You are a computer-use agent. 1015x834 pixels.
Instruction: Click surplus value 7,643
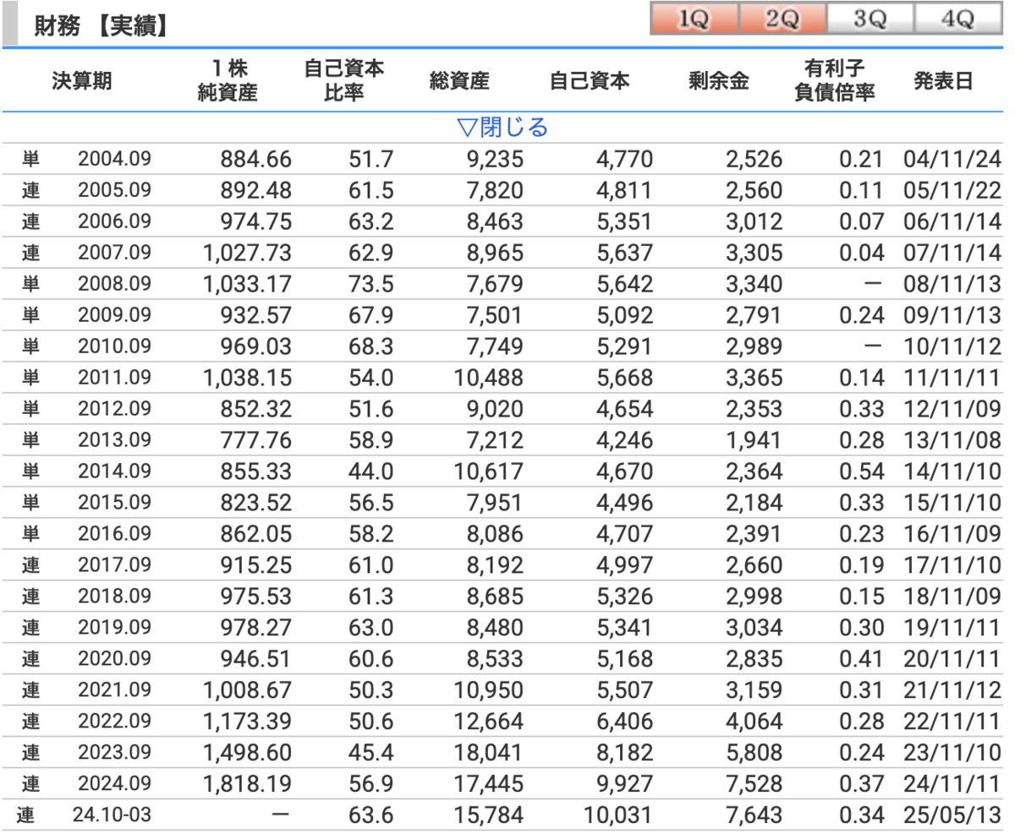754,816
